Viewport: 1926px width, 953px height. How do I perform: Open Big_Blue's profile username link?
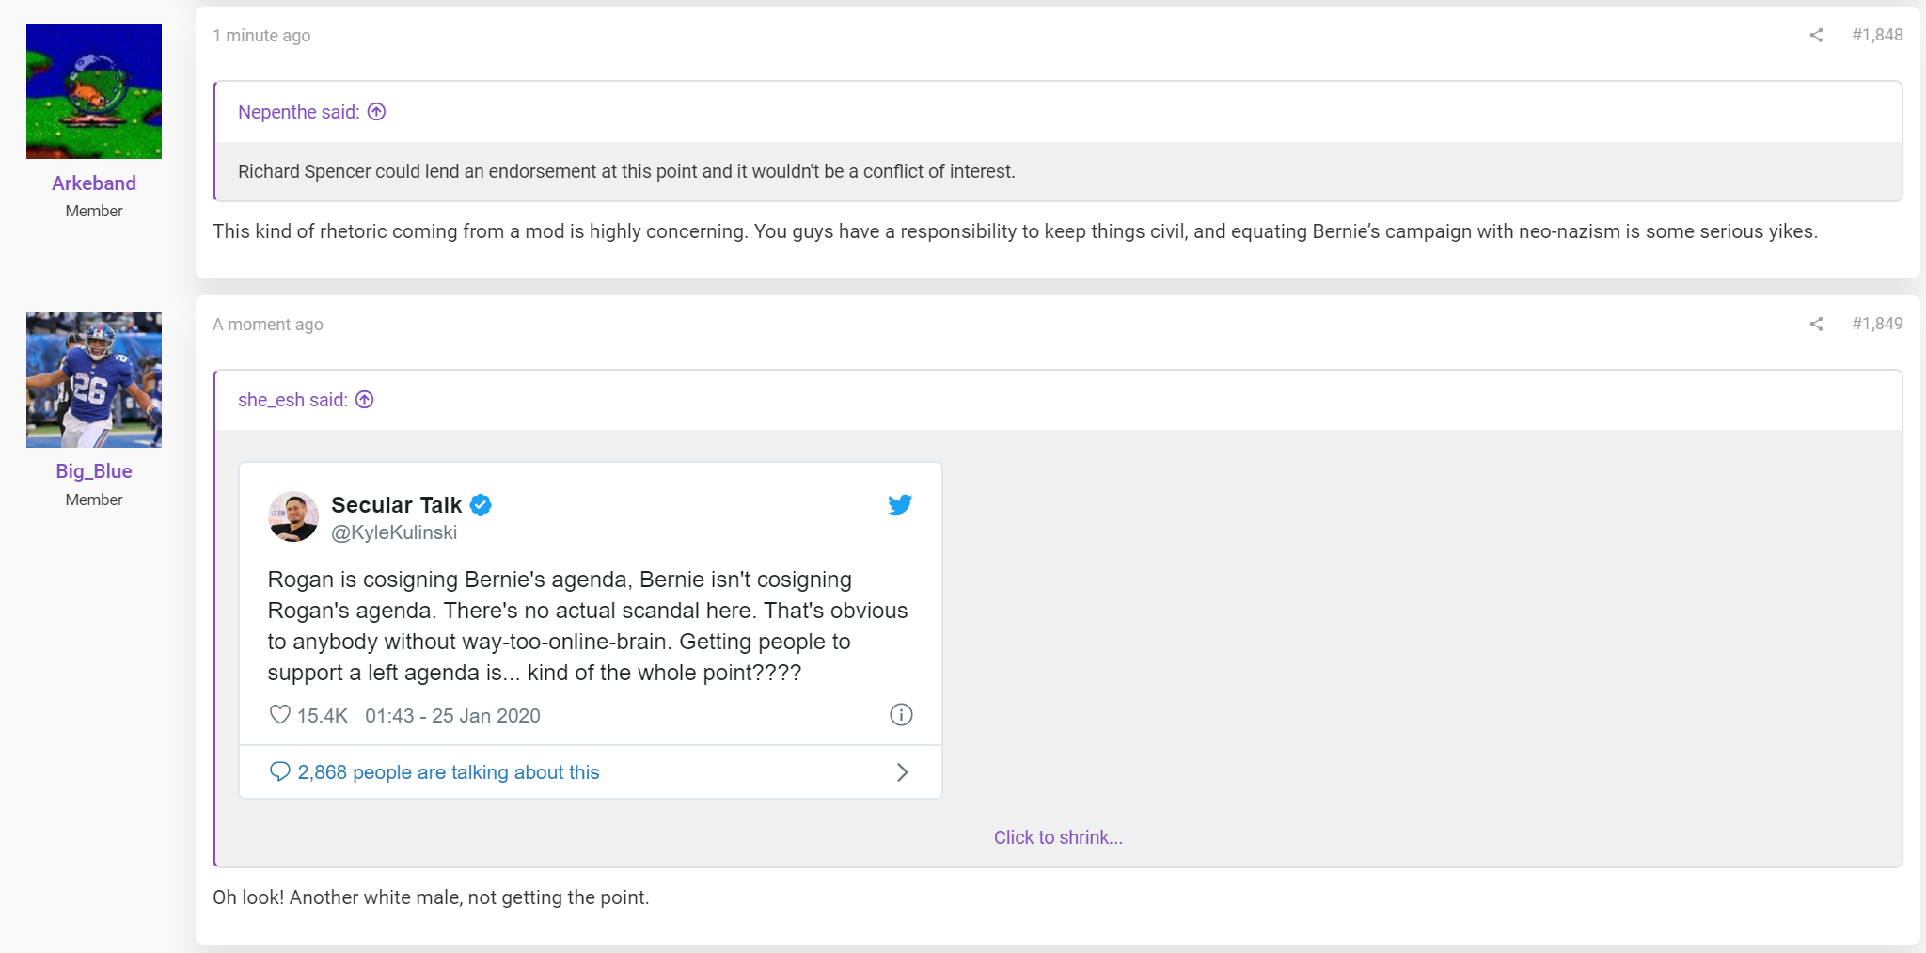(94, 471)
